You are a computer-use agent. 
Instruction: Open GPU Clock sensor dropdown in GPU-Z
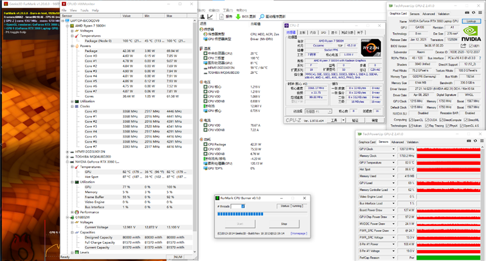point(394,149)
